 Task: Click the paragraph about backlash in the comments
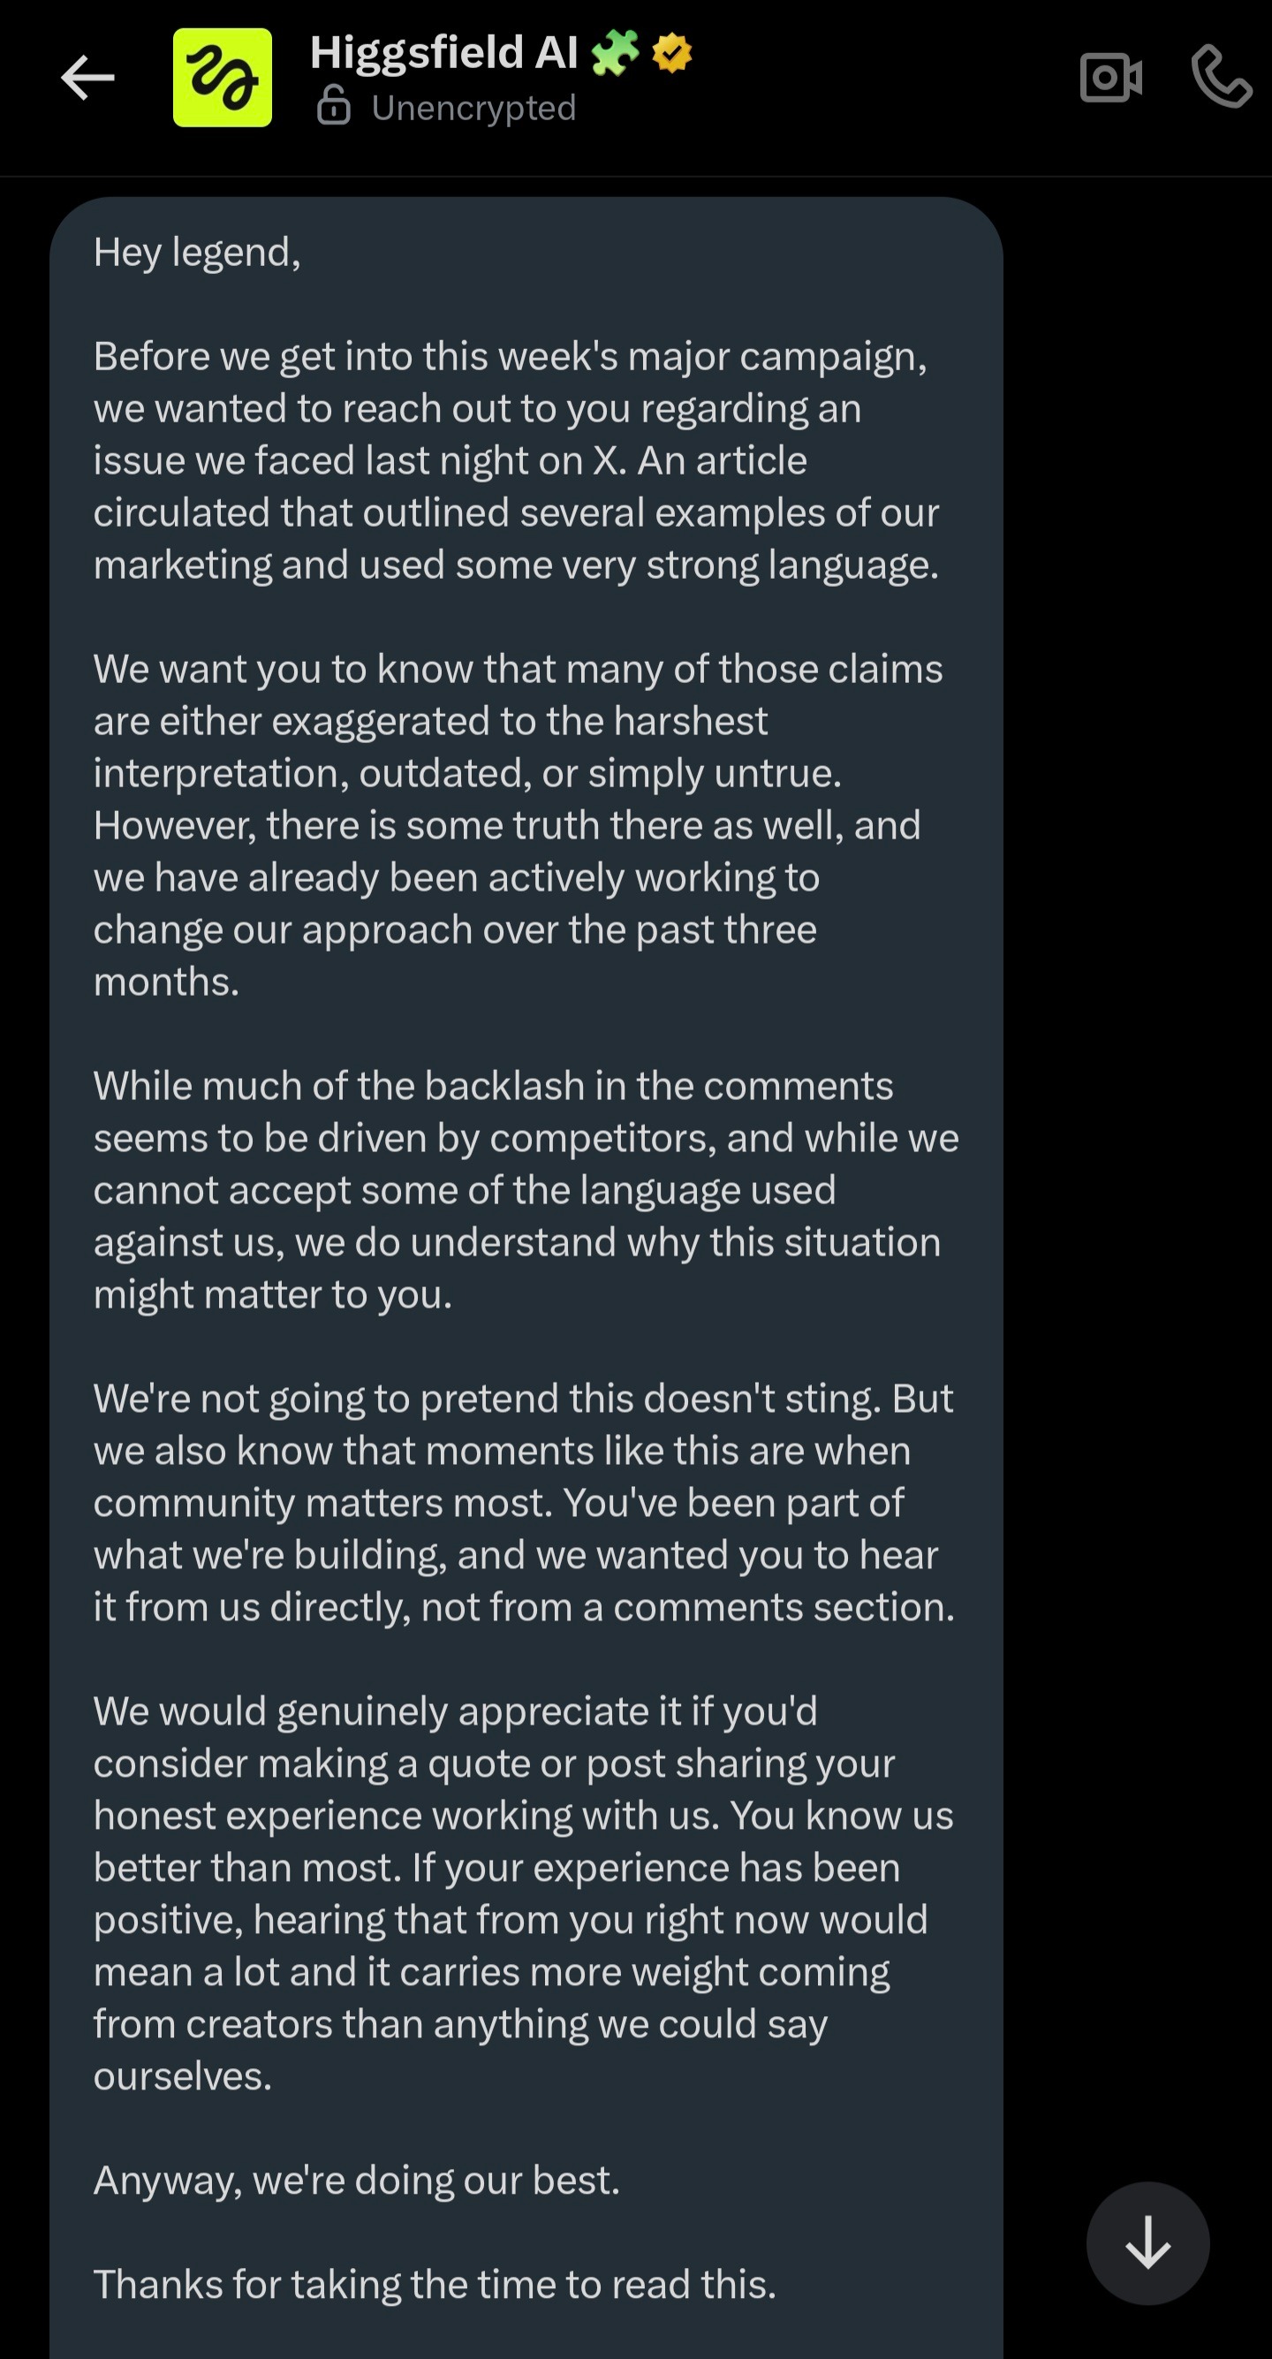tap(525, 1189)
